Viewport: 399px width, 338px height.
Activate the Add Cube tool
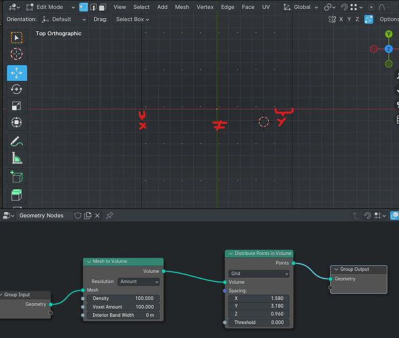click(x=16, y=176)
